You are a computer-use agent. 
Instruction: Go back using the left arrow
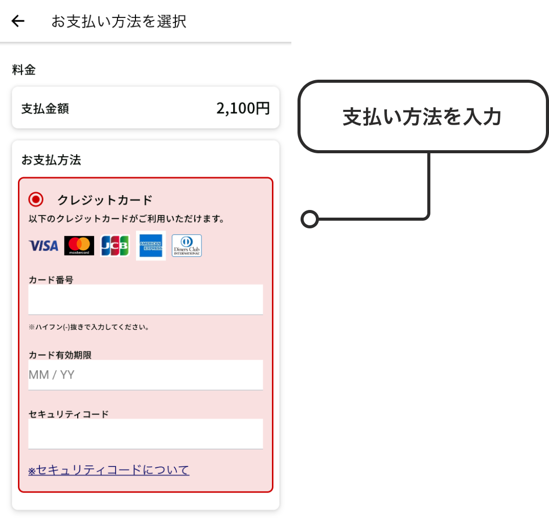18,21
